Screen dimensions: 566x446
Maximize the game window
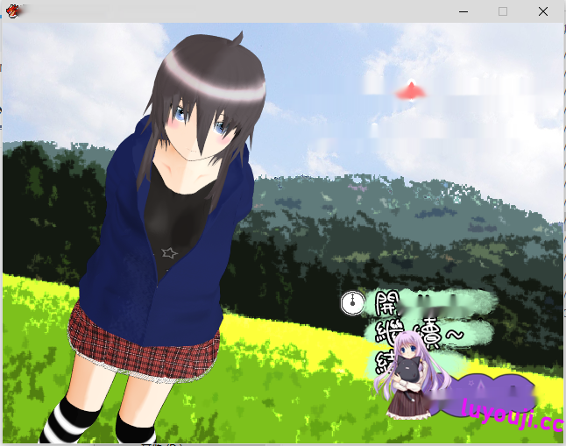[x=503, y=11]
